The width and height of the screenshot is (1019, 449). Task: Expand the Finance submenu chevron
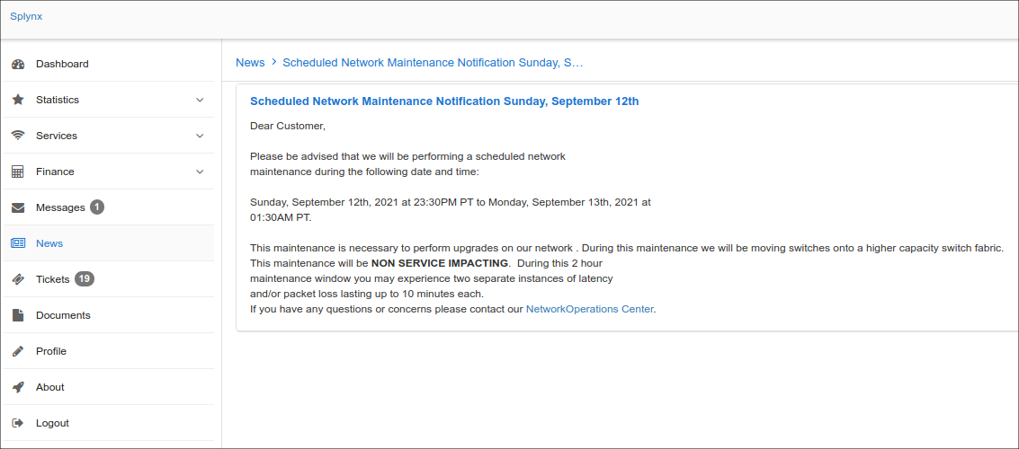pos(201,172)
